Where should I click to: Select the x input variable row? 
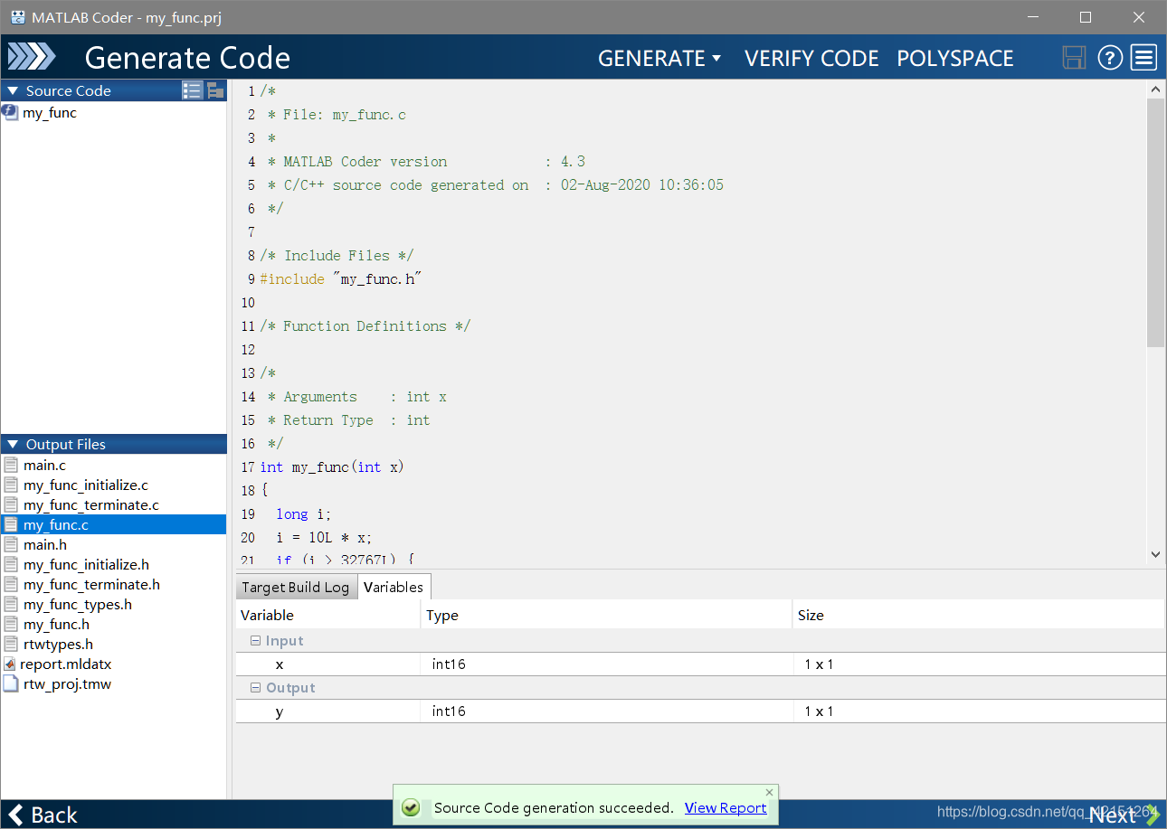pos(700,664)
